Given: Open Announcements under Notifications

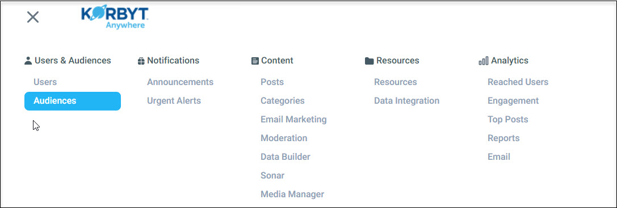Looking at the screenshot, I should 181,82.
